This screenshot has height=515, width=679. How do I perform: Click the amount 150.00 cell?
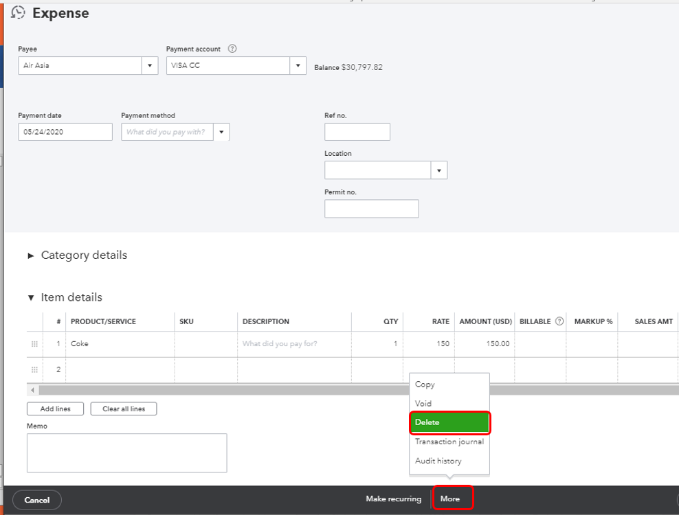[x=485, y=344]
